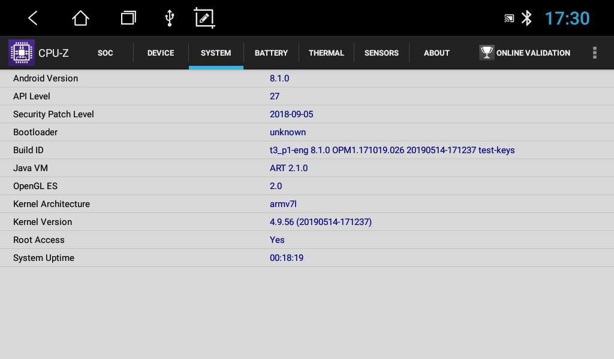Select the Build ID label
This screenshot has width=614, height=359.
point(28,150)
